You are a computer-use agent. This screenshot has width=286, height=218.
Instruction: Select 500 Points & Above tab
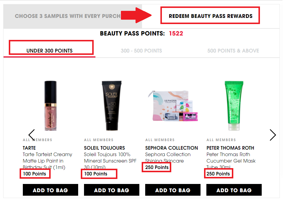click(x=233, y=51)
